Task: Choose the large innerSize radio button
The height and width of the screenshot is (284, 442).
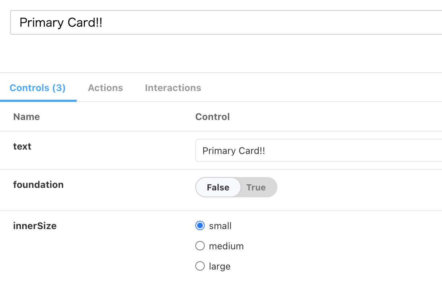Action: click(x=200, y=266)
